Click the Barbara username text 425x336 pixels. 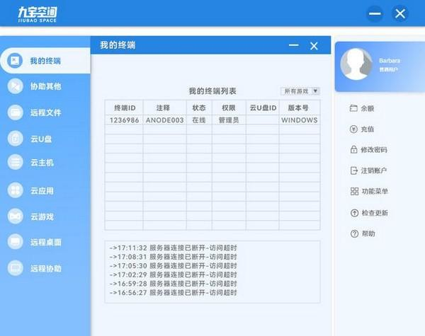390,60
